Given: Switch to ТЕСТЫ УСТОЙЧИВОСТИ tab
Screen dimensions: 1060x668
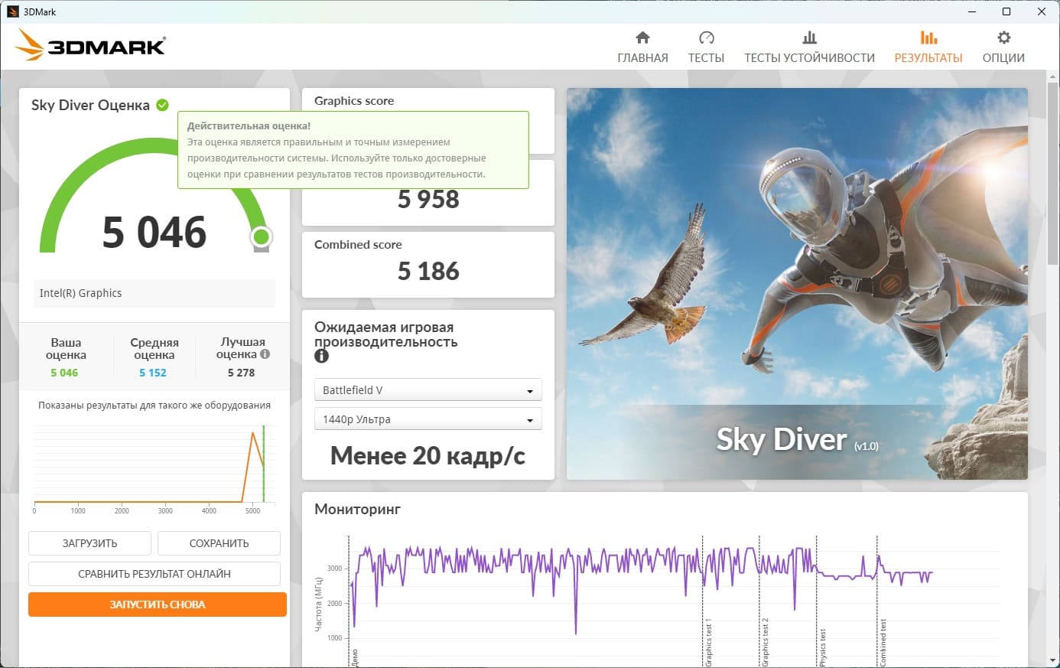Looking at the screenshot, I should 809,47.
